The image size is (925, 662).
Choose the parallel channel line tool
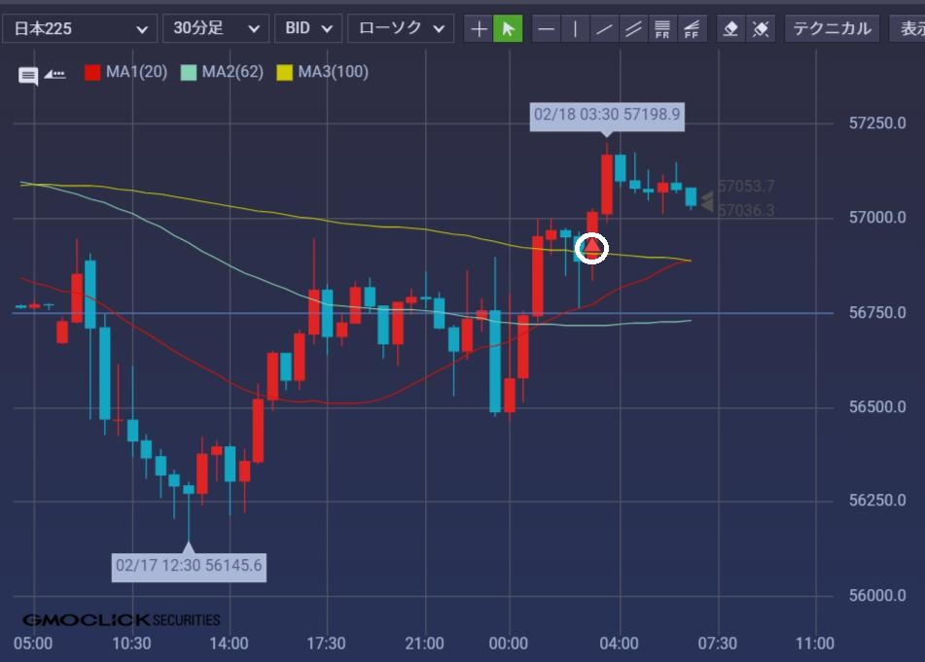tap(633, 28)
